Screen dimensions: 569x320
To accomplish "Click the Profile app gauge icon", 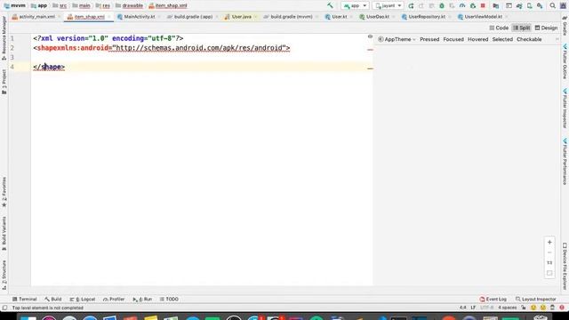I will pos(462,6).
